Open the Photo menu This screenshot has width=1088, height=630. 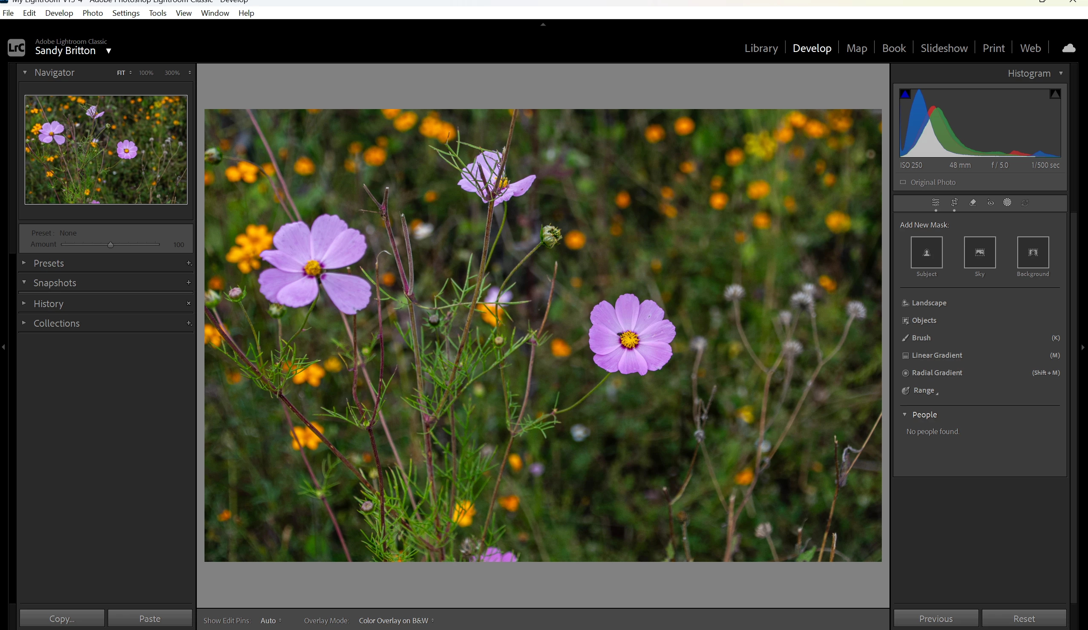pyautogui.click(x=92, y=13)
